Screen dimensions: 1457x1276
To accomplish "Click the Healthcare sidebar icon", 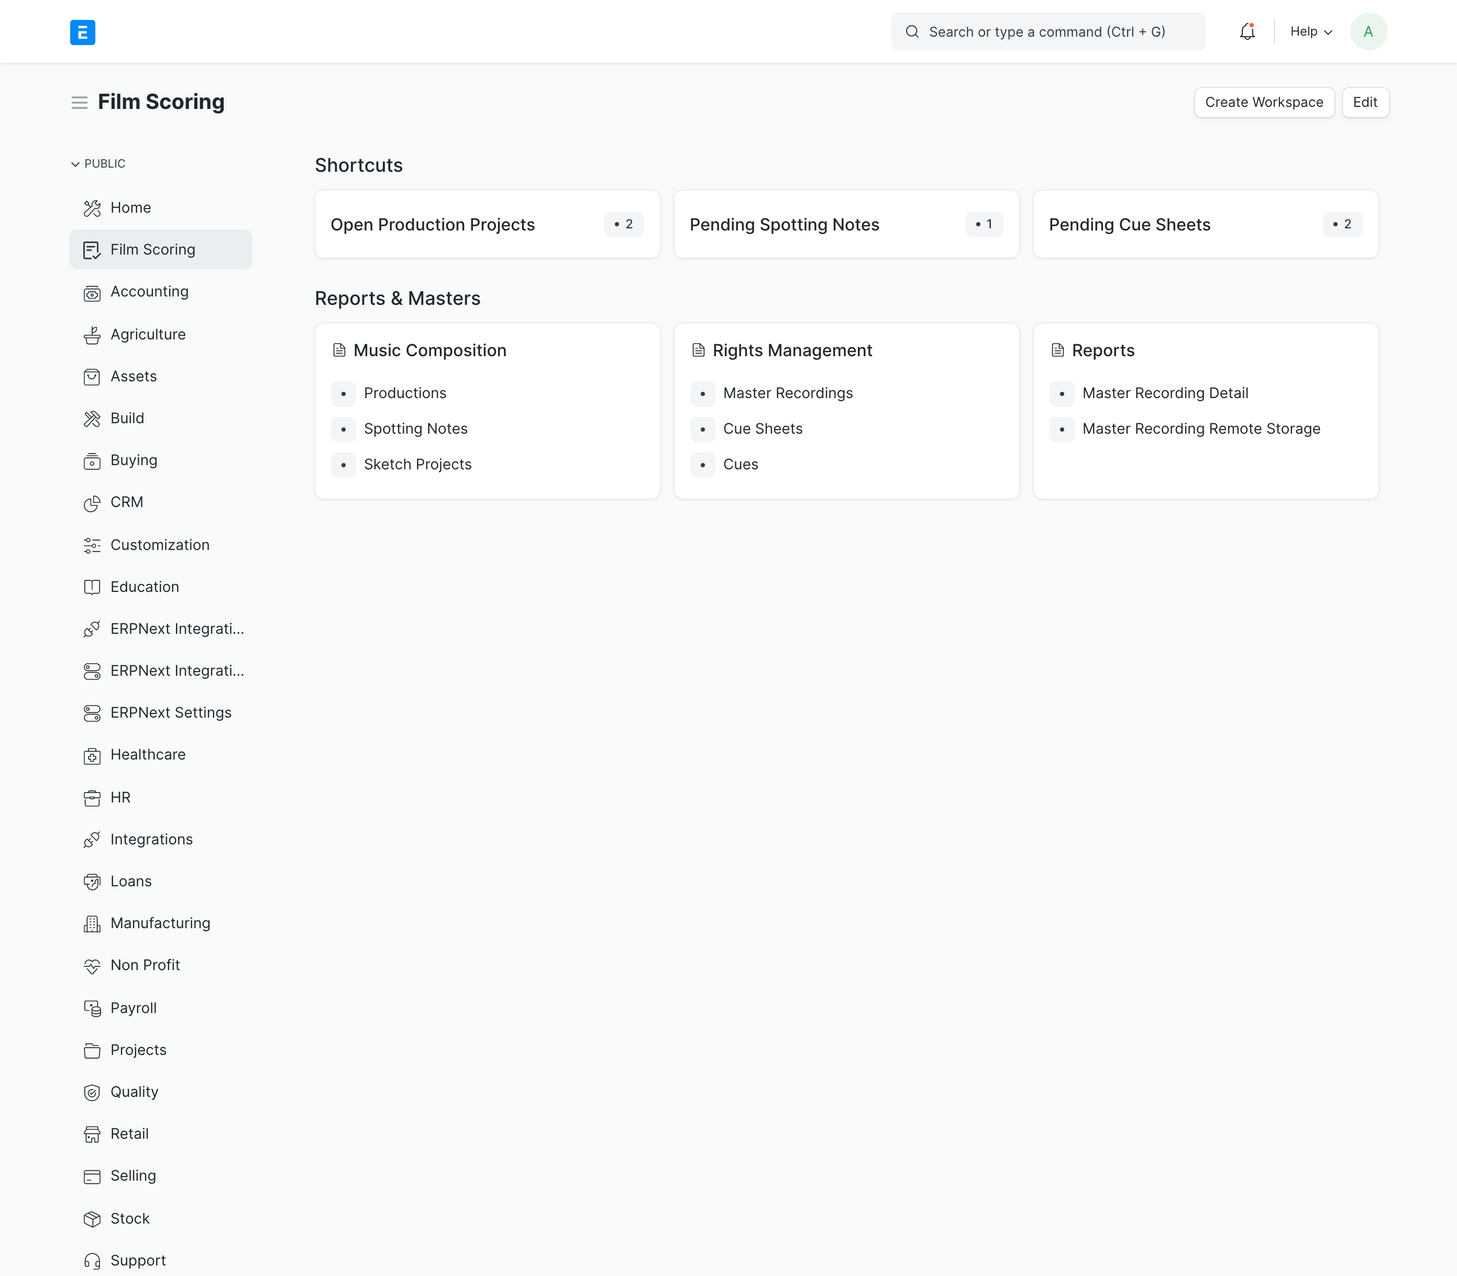I will coord(92,755).
